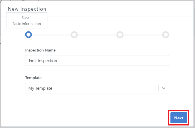Jump to the second step circle

(x=74, y=35)
